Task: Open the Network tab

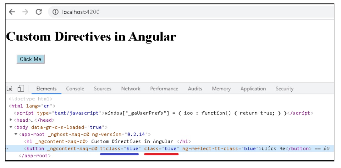Action: click(x=131, y=89)
